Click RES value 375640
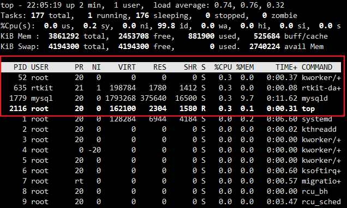The width and height of the screenshot is (347, 208). (153, 98)
